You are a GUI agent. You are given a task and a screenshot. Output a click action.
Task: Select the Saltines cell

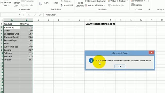point(12,53)
